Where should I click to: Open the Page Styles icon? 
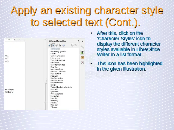pyautogui.click(x=60, y=45)
